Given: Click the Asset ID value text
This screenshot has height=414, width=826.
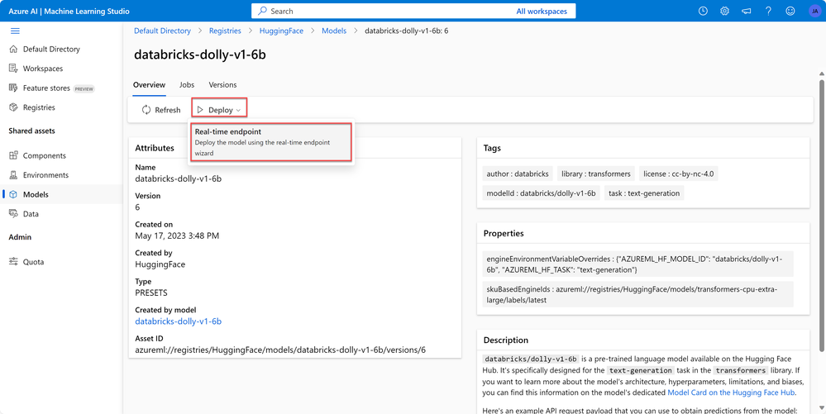Looking at the screenshot, I should 280,350.
